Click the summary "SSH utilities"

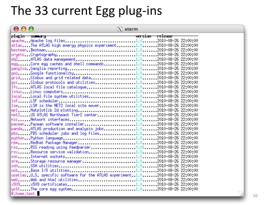click(x=44, y=165)
